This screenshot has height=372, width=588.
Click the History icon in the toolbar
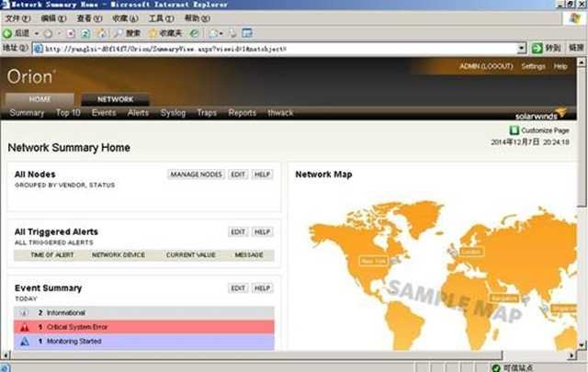(x=194, y=33)
